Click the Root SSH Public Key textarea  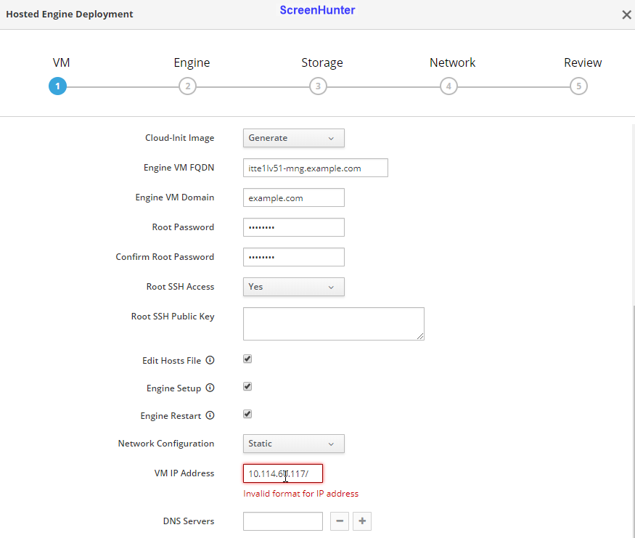point(333,323)
